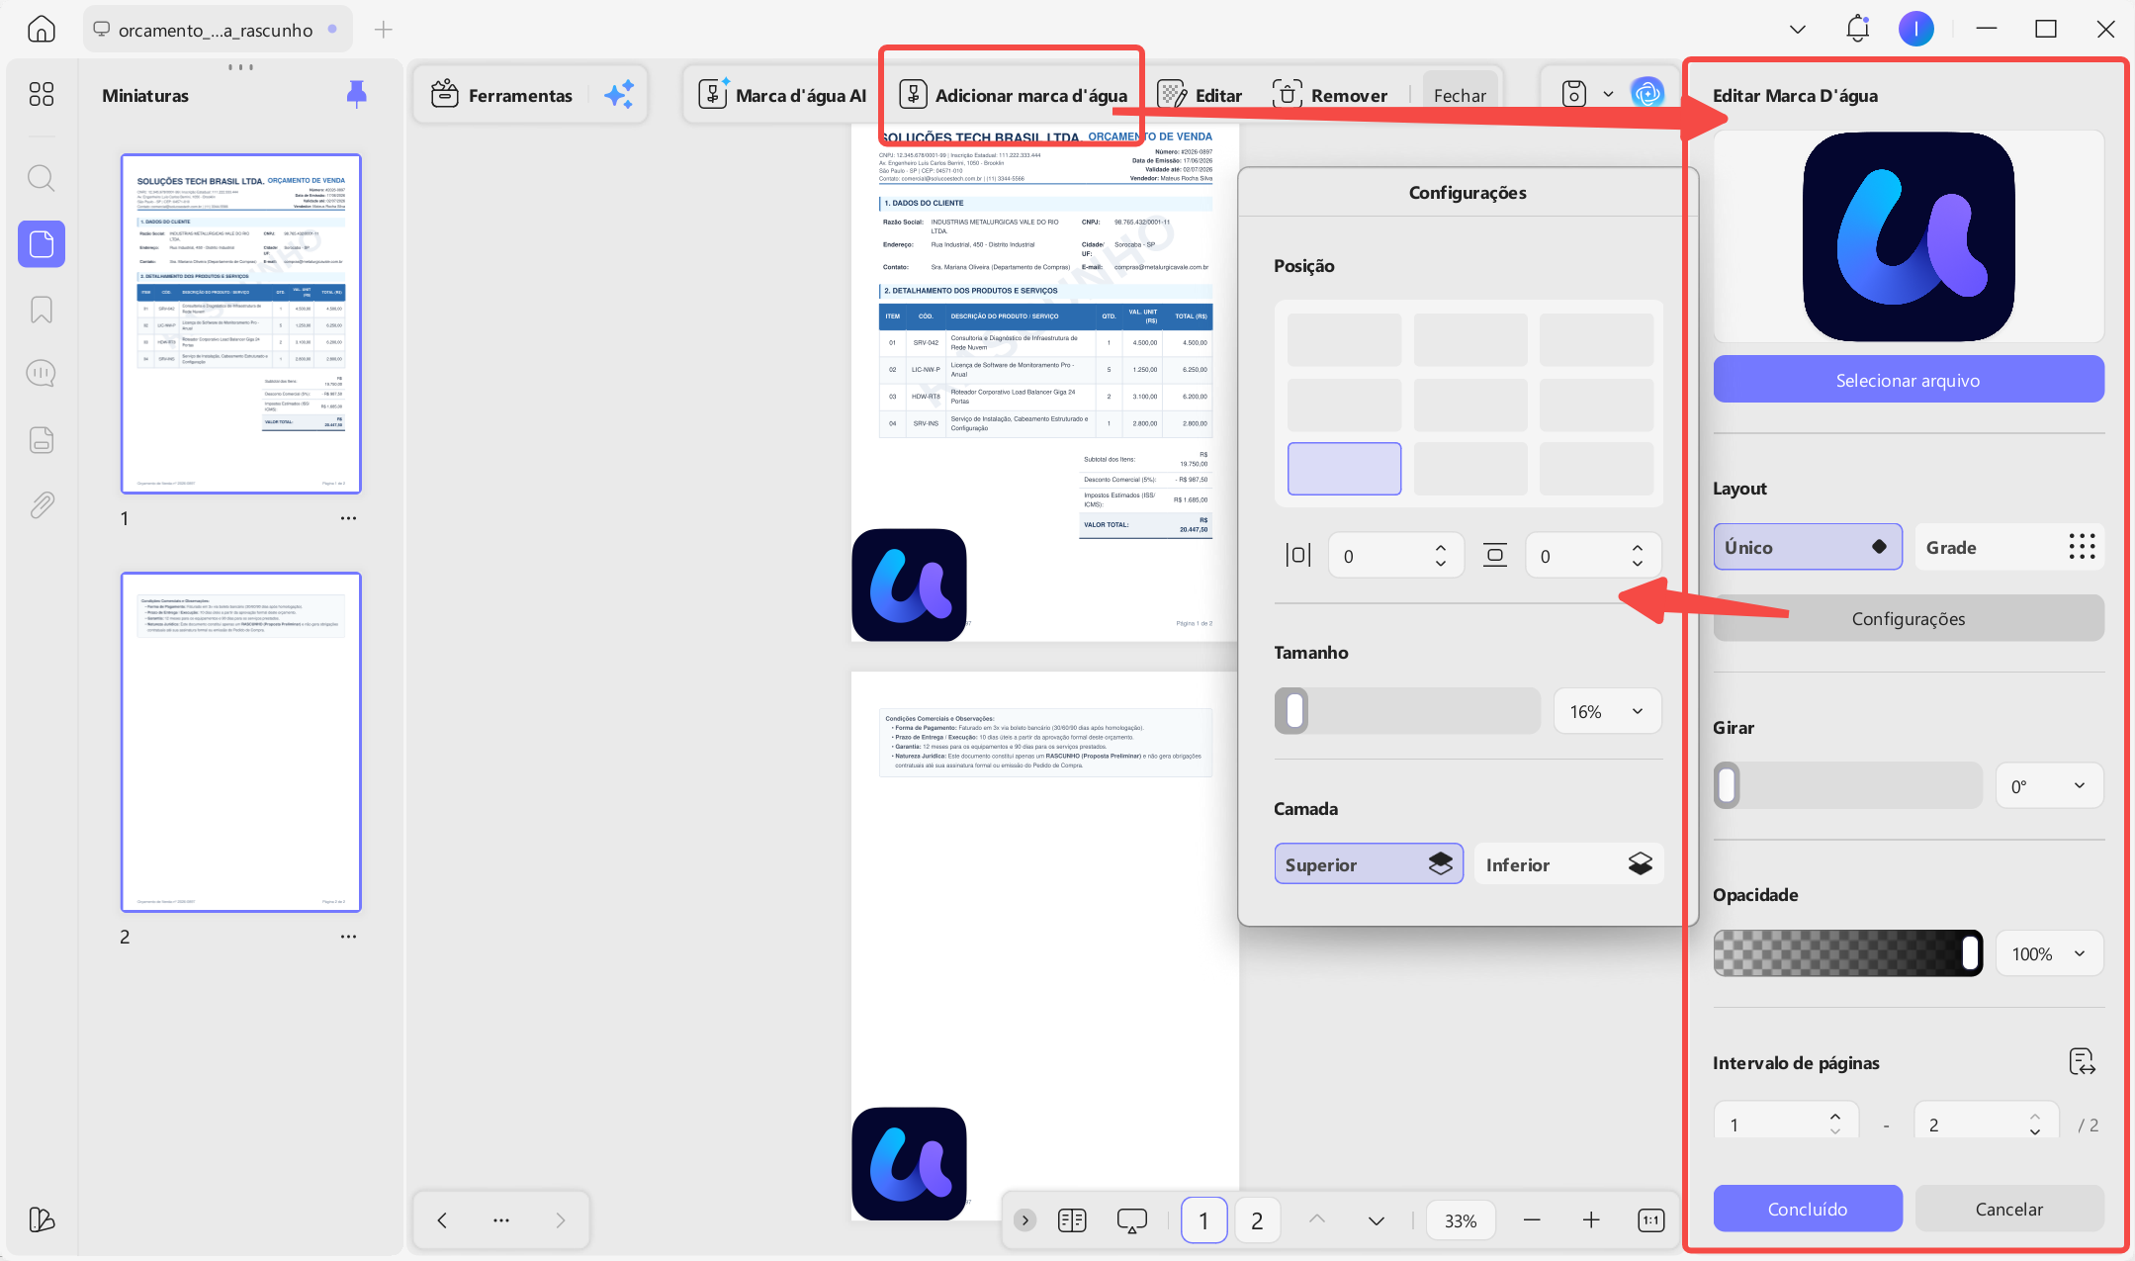The height and width of the screenshot is (1261, 2135).
Task: Open the AI assistant round icon
Action: [1647, 95]
